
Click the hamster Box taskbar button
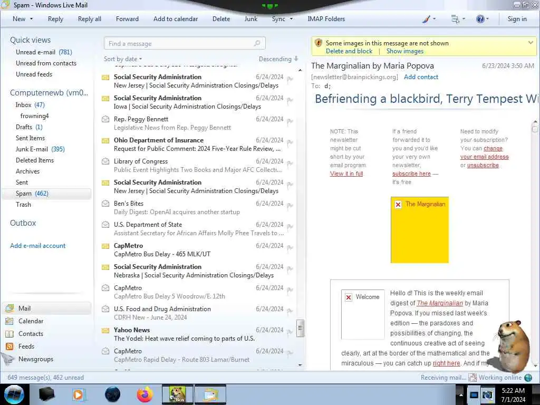coord(177,394)
